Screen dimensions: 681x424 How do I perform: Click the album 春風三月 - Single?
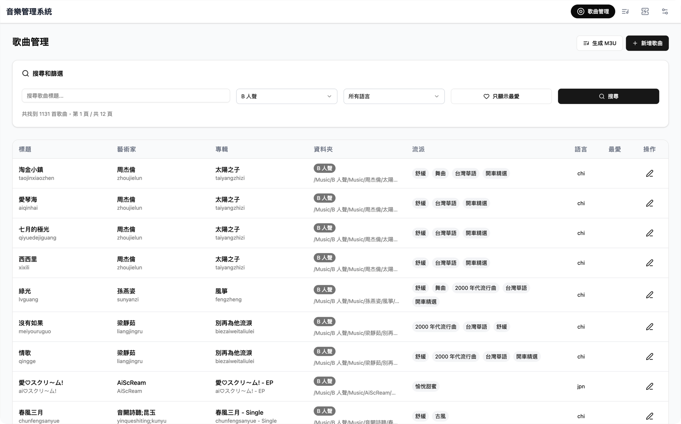[x=239, y=412]
